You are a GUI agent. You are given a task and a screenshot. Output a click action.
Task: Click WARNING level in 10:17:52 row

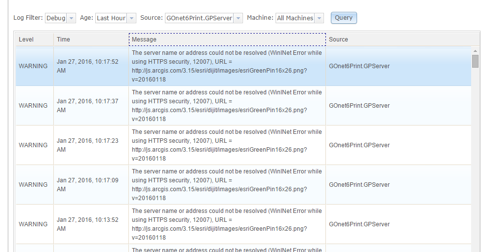click(33, 66)
